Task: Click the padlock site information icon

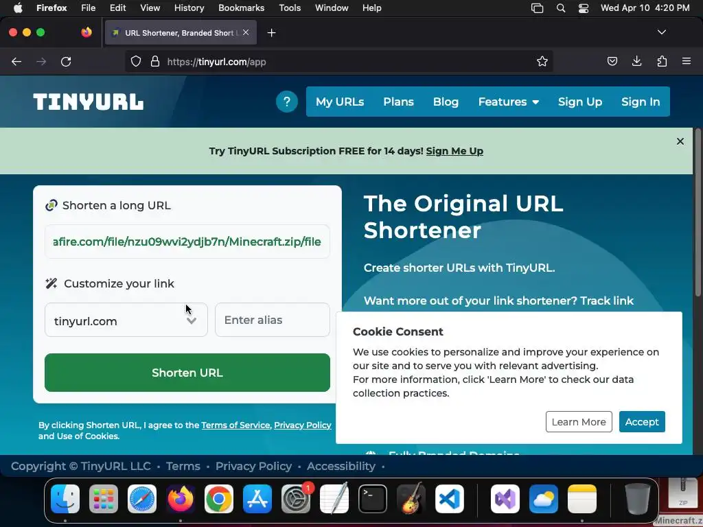Action: point(155,61)
